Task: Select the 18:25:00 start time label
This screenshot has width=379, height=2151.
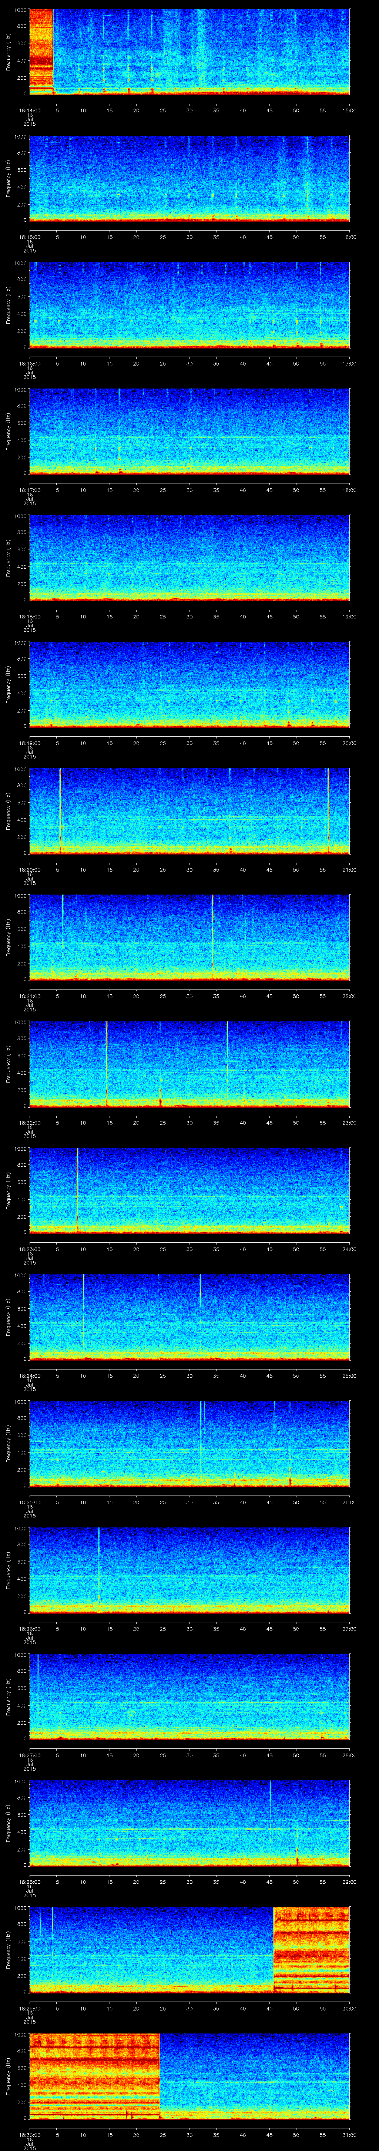Action: coord(29,1502)
